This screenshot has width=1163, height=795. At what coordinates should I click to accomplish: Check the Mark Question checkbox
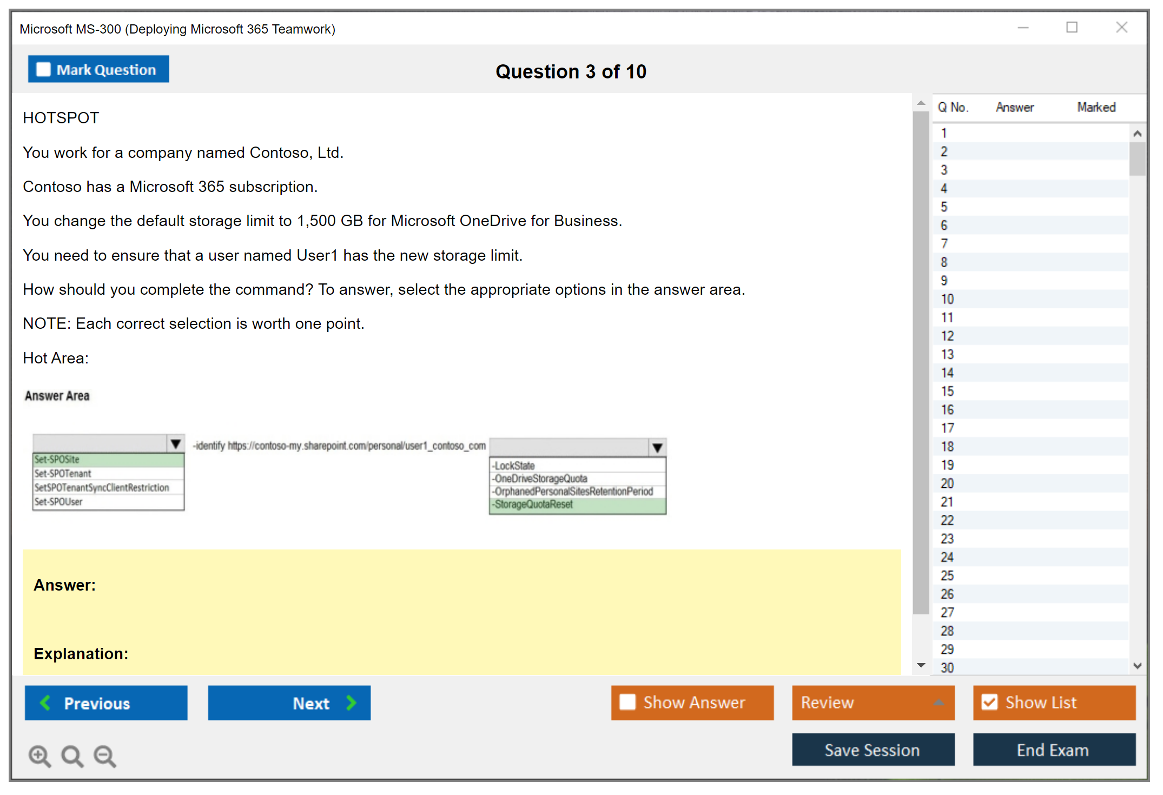coord(43,69)
